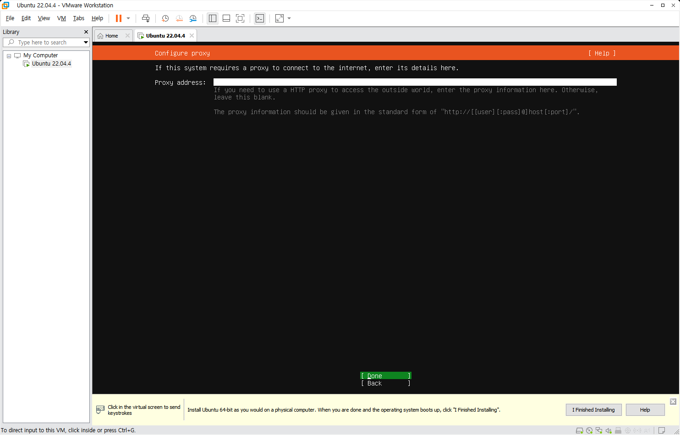Open the Snapshot Manager icon with wrench
The width and height of the screenshot is (680, 435).
pos(193,18)
